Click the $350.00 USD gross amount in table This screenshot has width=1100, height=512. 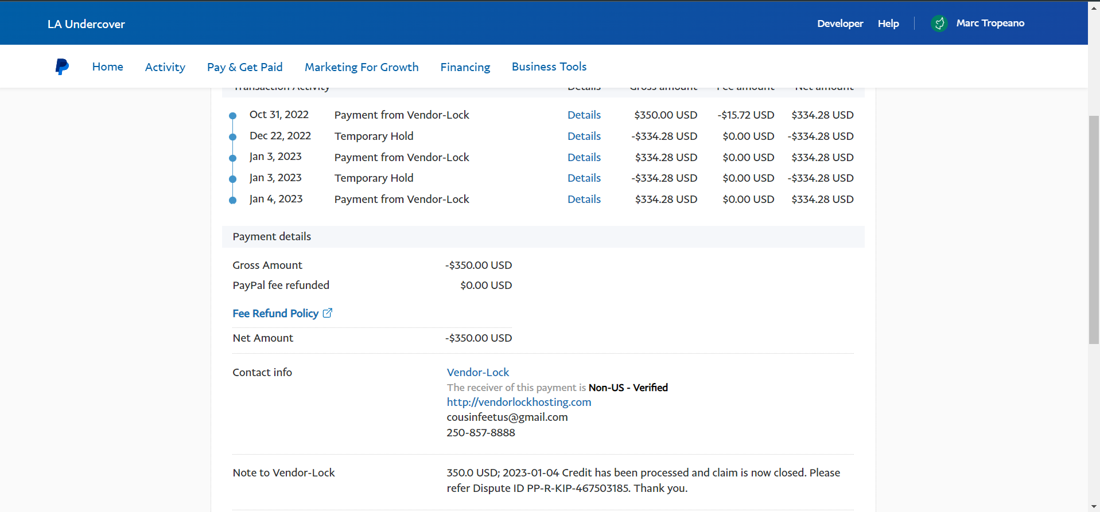coord(666,115)
